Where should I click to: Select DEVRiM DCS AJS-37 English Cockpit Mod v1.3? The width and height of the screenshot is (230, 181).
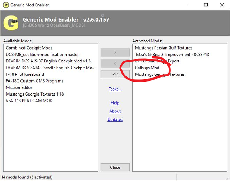[x=48, y=61]
